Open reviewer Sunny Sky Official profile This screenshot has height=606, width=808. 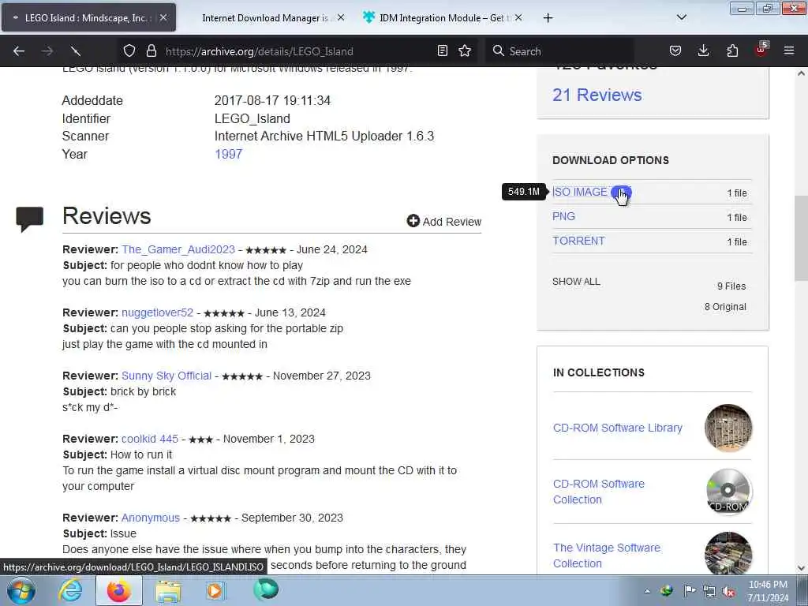[166, 376]
